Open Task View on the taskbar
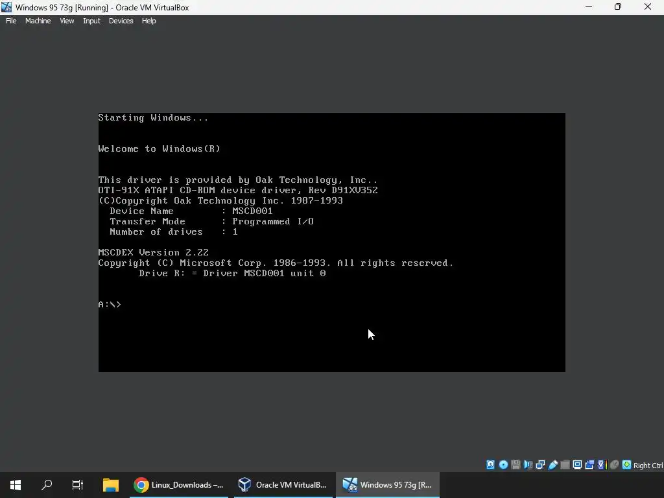Screen dimensions: 664x498 click(78, 485)
